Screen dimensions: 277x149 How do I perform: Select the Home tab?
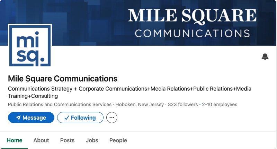coord(15,140)
